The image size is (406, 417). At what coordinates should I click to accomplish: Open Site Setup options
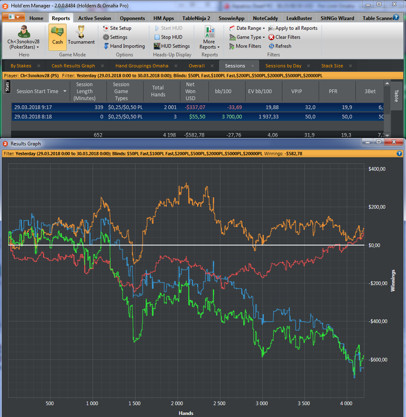click(117, 28)
